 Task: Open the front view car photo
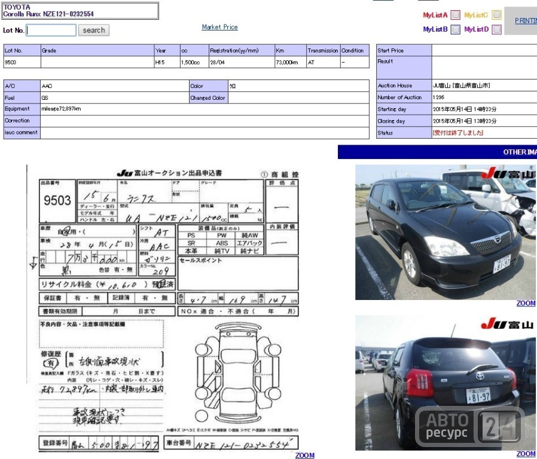tap(446, 232)
